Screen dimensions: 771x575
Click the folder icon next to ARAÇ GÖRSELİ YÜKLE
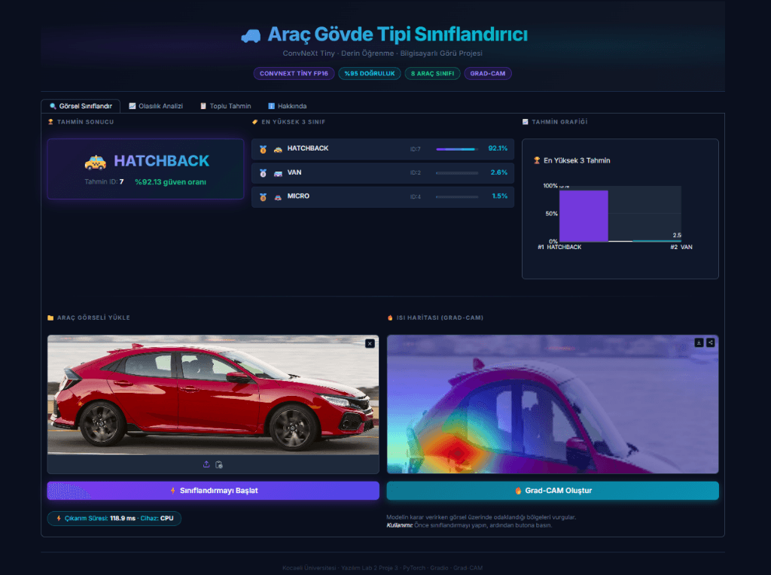[x=50, y=318]
